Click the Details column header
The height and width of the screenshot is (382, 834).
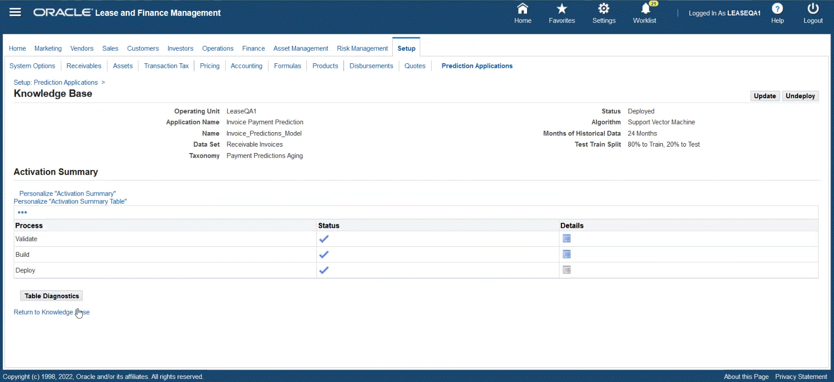pos(572,225)
